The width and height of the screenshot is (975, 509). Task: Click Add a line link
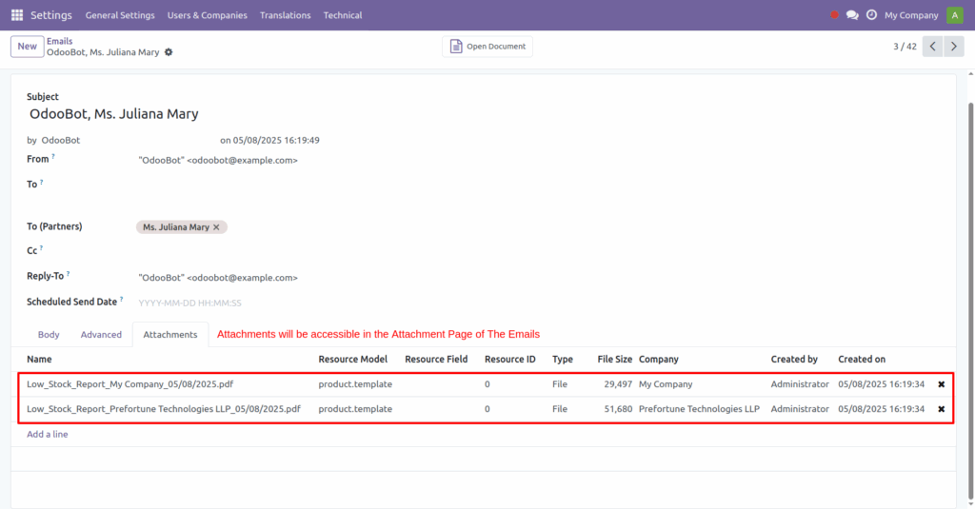tap(48, 435)
